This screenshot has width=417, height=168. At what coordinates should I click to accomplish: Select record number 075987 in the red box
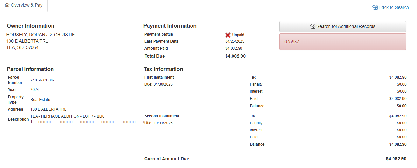(292, 42)
